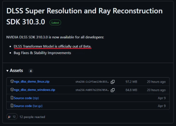Copy sha256 hash for linux zip
Screen dimensions: 176x126
pyautogui.click(x=113, y=82)
